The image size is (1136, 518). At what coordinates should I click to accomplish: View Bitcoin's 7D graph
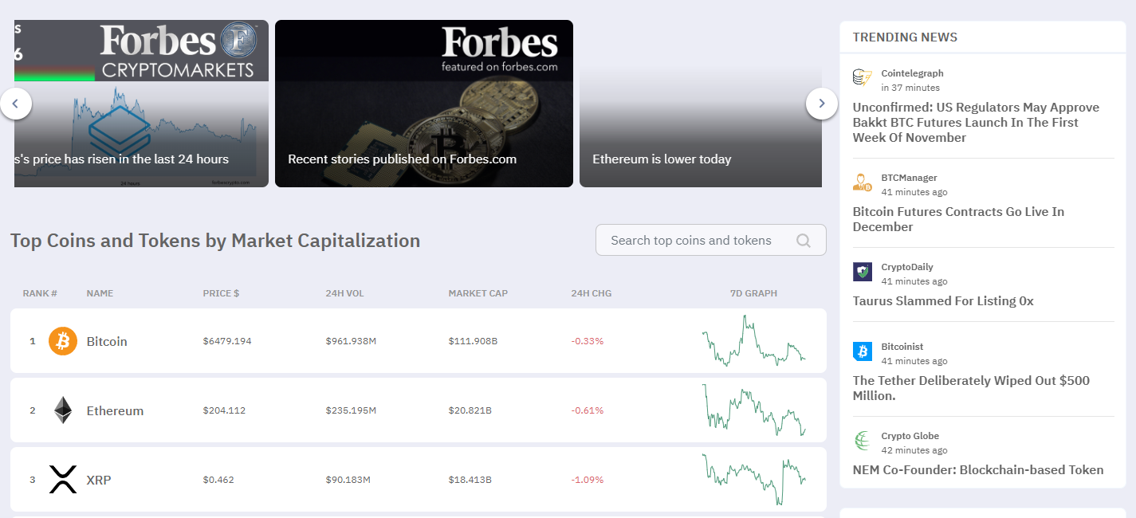pos(754,340)
